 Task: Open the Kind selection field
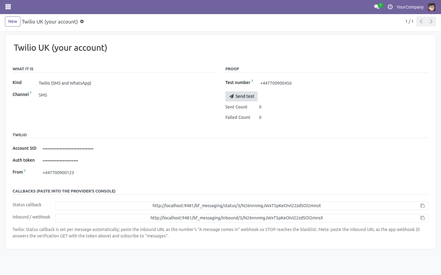[126, 83]
